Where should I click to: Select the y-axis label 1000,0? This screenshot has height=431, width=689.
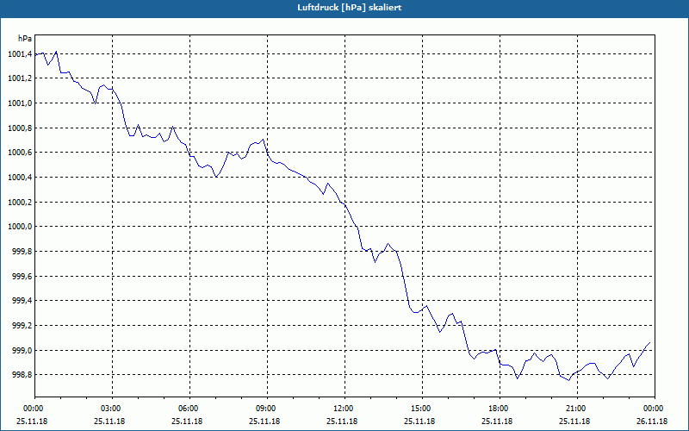tap(20, 227)
